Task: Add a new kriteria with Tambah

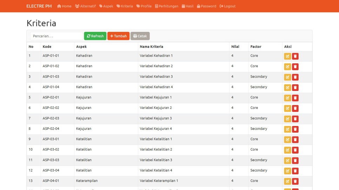Action: pos(119,36)
